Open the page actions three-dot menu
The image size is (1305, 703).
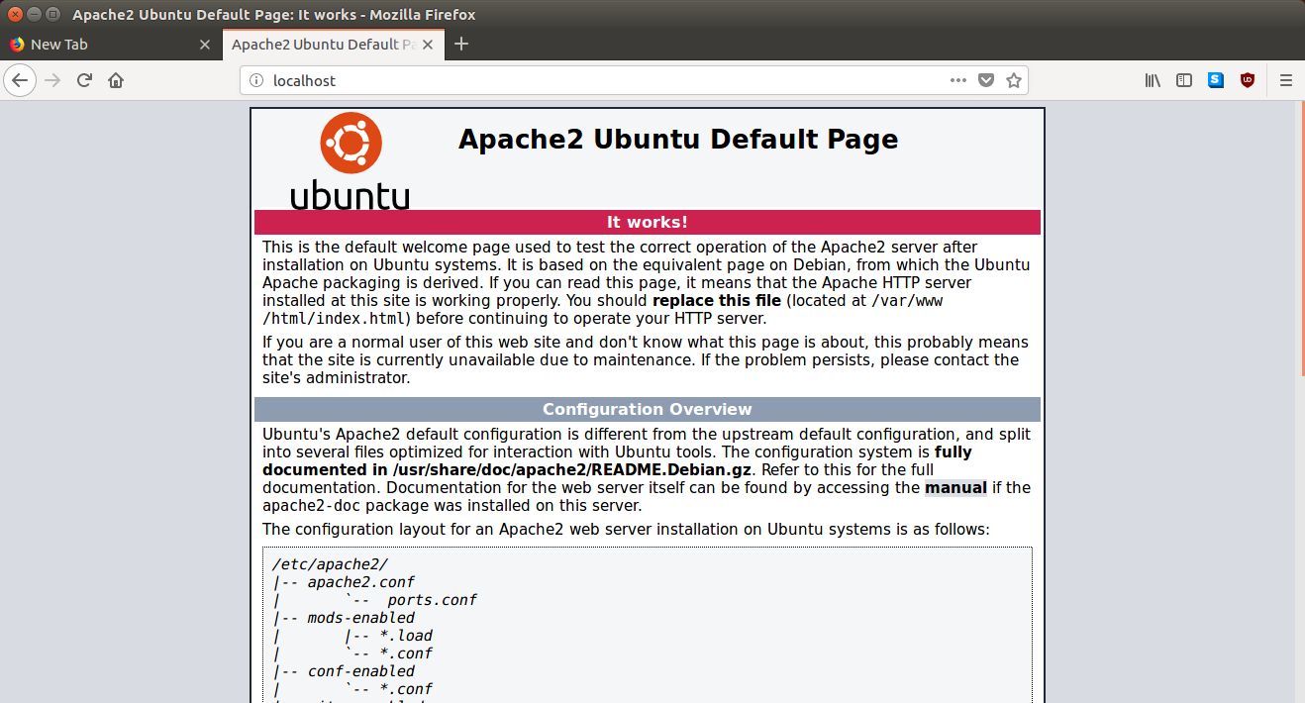(957, 80)
